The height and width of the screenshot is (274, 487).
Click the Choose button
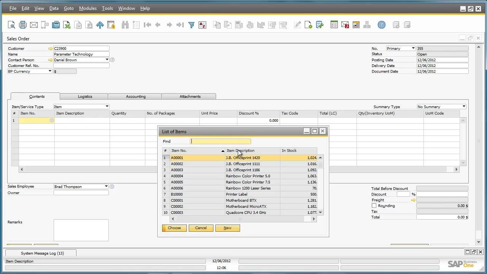[174, 228]
